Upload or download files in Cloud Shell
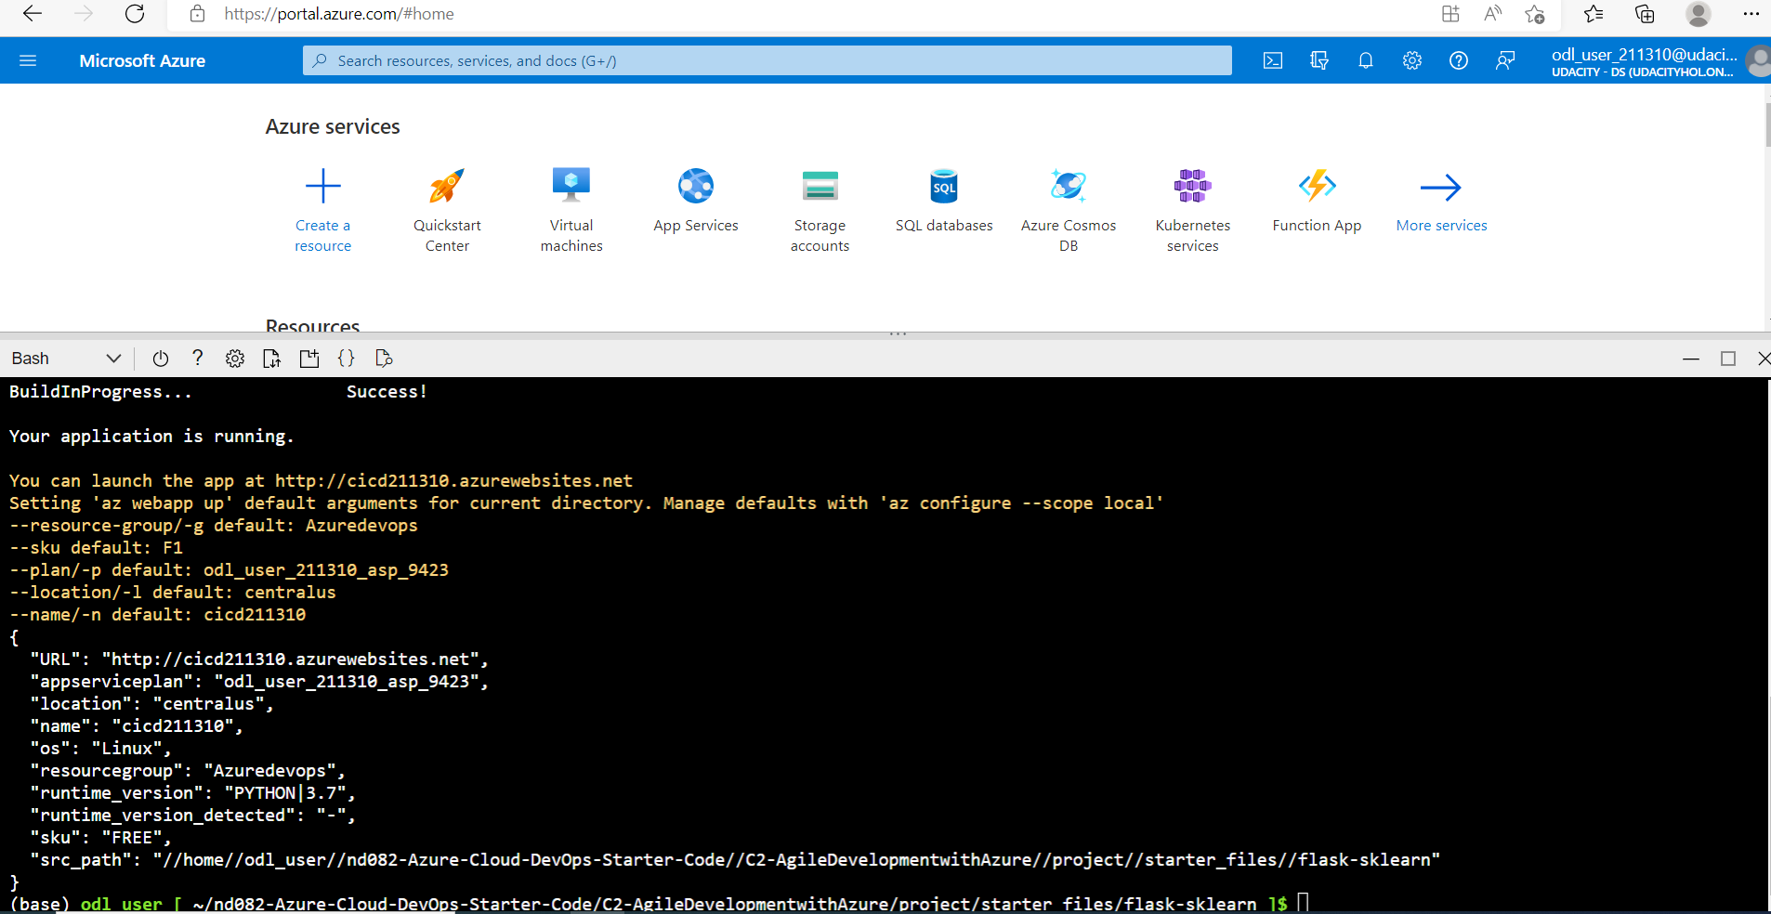The width and height of the screenshot is (1771, 914). click(271, 359)
